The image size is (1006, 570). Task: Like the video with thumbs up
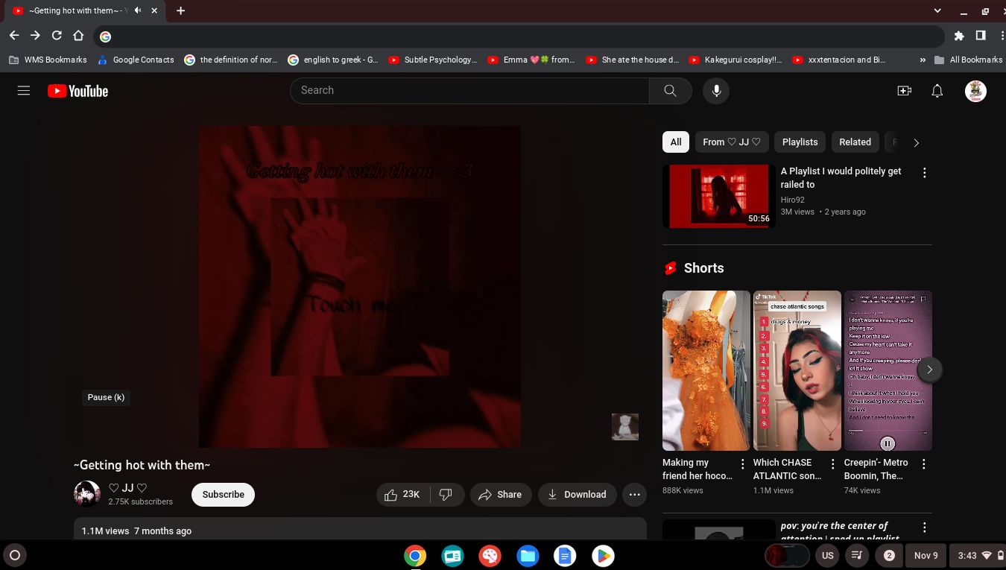tap(402, 495)
